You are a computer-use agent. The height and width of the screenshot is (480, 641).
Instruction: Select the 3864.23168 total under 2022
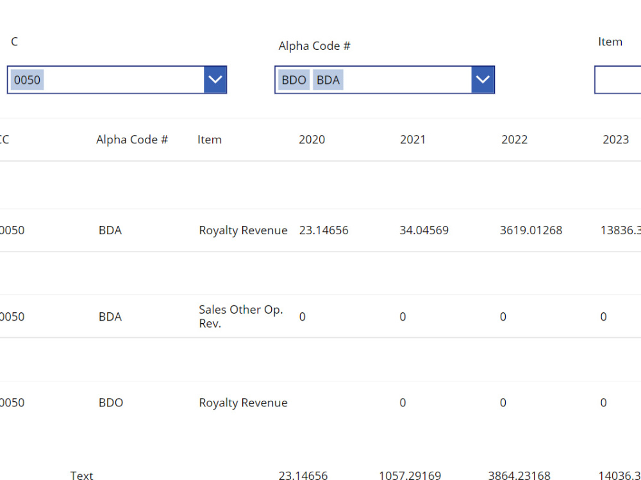(519, 475)
